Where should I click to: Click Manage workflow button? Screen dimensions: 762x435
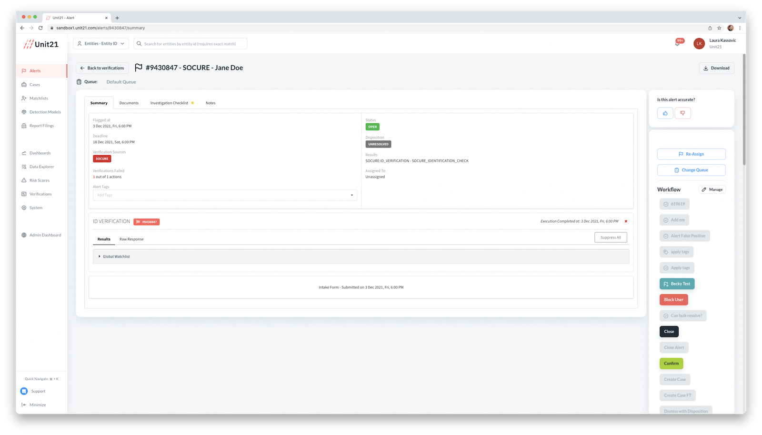click(712, 189)
